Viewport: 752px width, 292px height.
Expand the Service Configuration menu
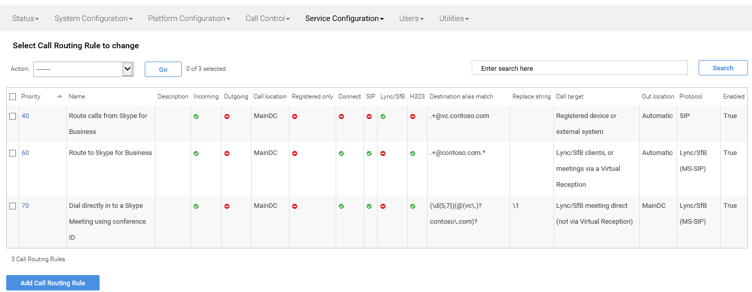pos(344,18)
